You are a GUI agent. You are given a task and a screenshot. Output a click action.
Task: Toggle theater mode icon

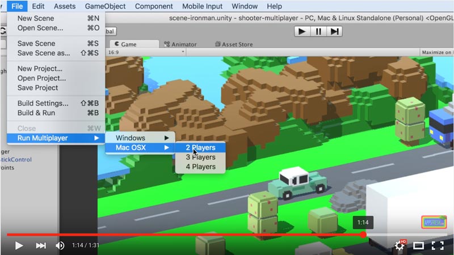tap(418, 245)
